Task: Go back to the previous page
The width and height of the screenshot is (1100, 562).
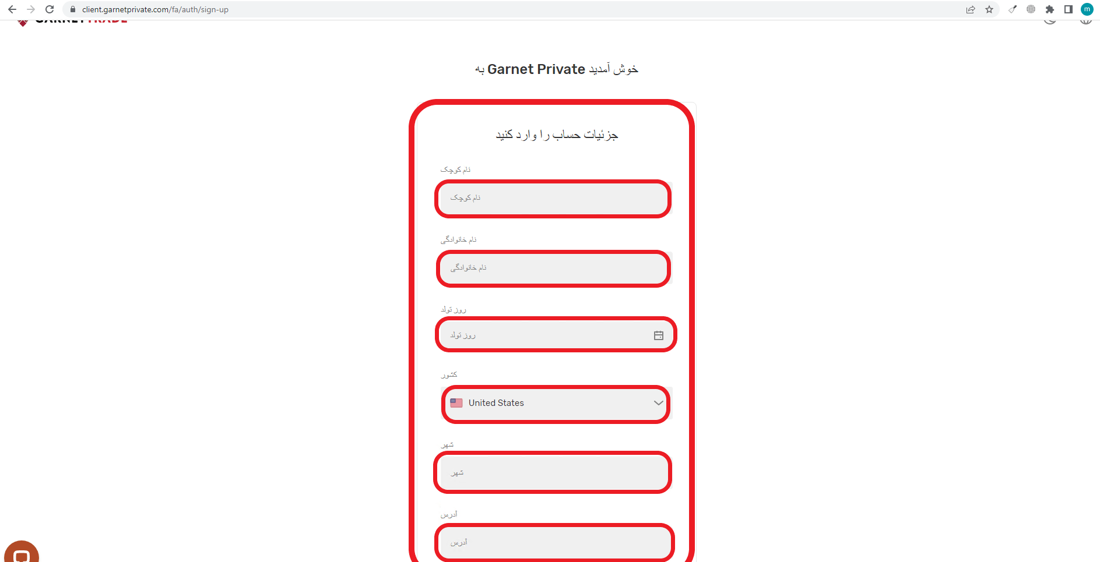Action: 12,9
